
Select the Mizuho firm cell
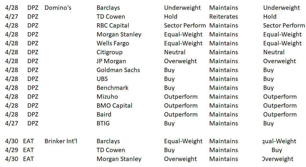(x=107, y=97)
